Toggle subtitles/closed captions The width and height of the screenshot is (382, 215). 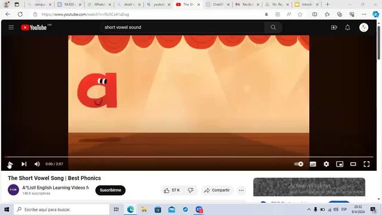click(313, 164)
